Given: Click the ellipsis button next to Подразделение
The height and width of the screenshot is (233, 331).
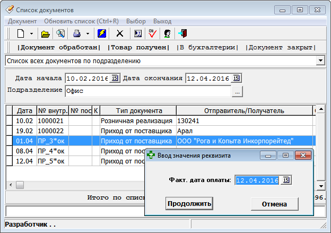Looking at the screenshot, I should 237,91.
